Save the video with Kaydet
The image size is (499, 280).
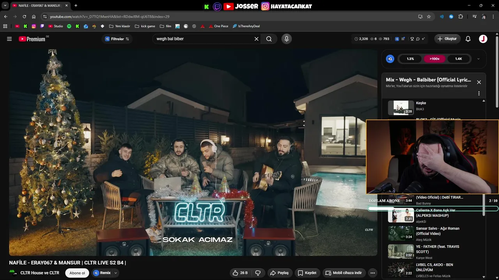307,273
